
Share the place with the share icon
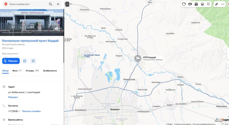tap(33, 61)
